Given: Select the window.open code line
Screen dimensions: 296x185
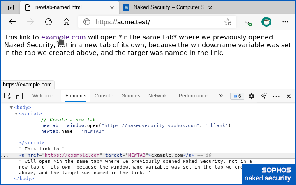Looking at the screenshot, I should [x=136, y=125].
